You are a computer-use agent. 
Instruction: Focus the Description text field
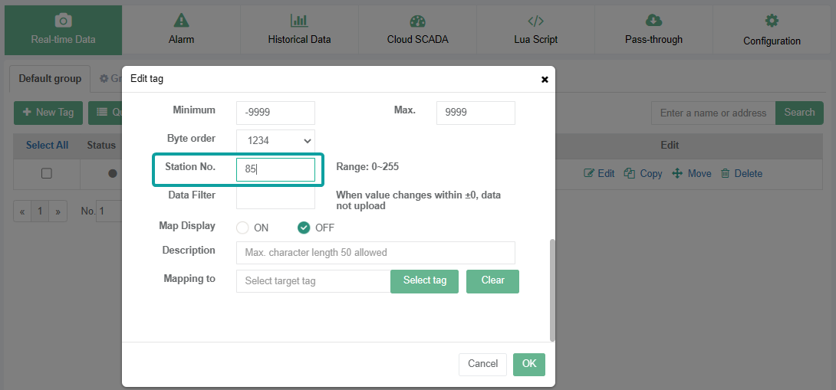pos(375,253)
